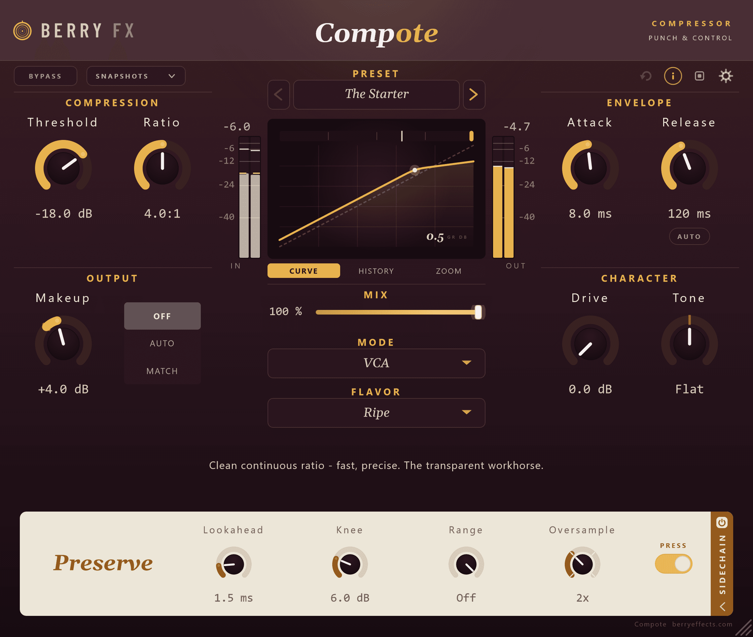This screenshot has height=637, width=753.
Task: Click the Preserve panel title
Action: pyautogui.click(x=103, y=563)
